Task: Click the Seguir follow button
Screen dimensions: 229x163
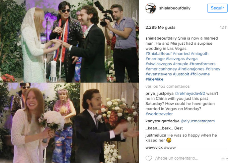Action: (x=217, y=8)
